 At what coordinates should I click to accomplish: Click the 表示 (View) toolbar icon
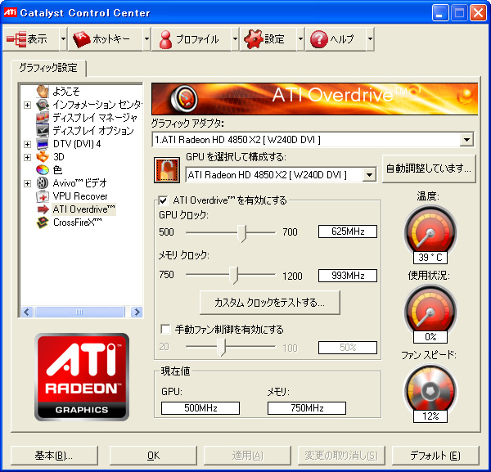pyautogui.click(x=16, y=39)
